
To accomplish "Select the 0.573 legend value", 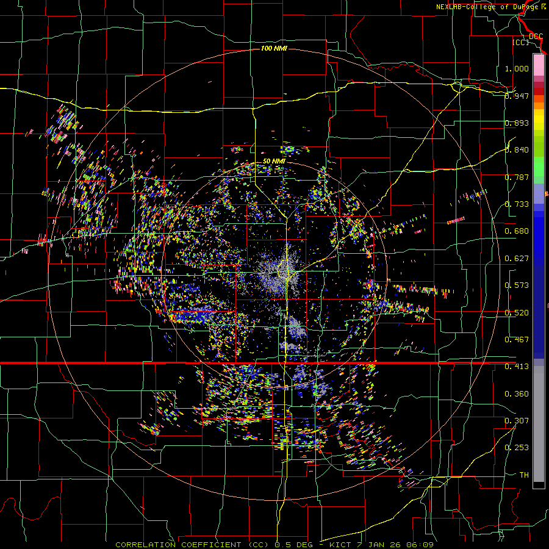I will click(517, 285).
